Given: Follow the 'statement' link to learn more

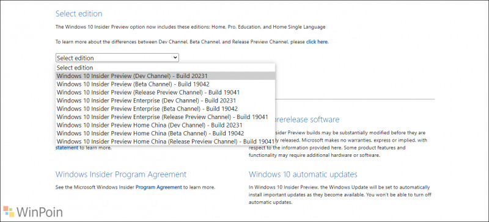Looking at the screenshot, I should tap(67, 148).
